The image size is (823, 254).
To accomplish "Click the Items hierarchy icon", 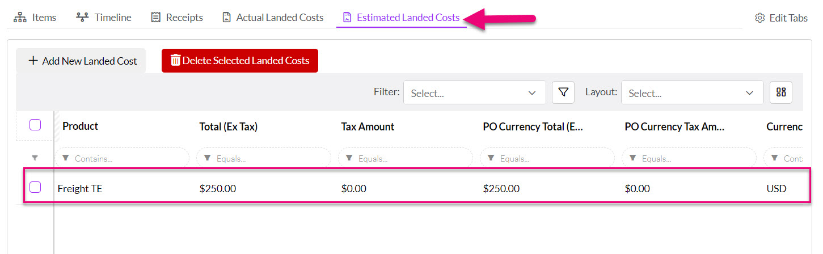I will point(20,18).
